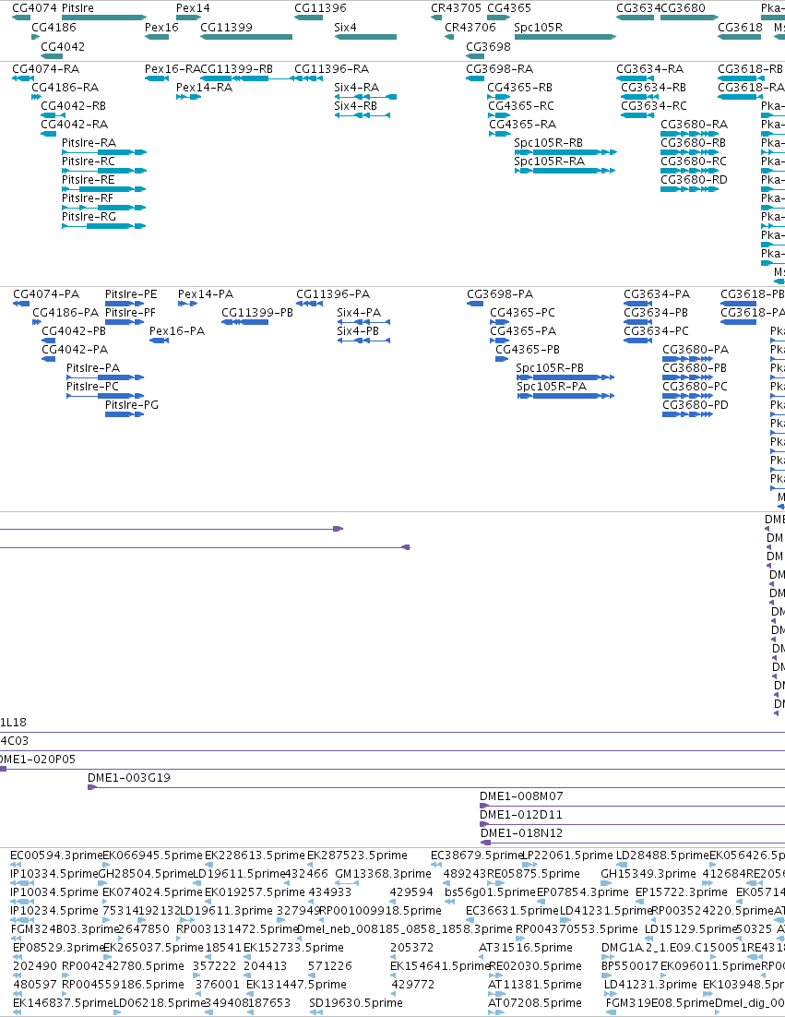Viewport: 785px width, 1017px height.
Task: Click EST EC00594.3prime
Action: 56,855
